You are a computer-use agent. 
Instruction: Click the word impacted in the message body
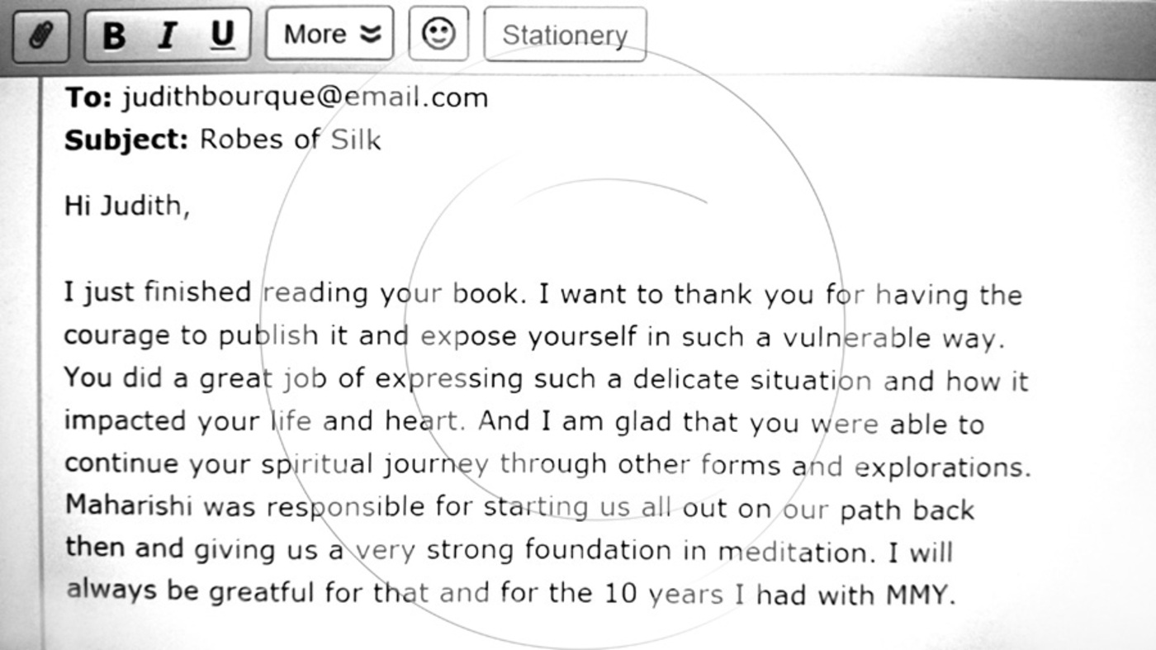point(126,421)
